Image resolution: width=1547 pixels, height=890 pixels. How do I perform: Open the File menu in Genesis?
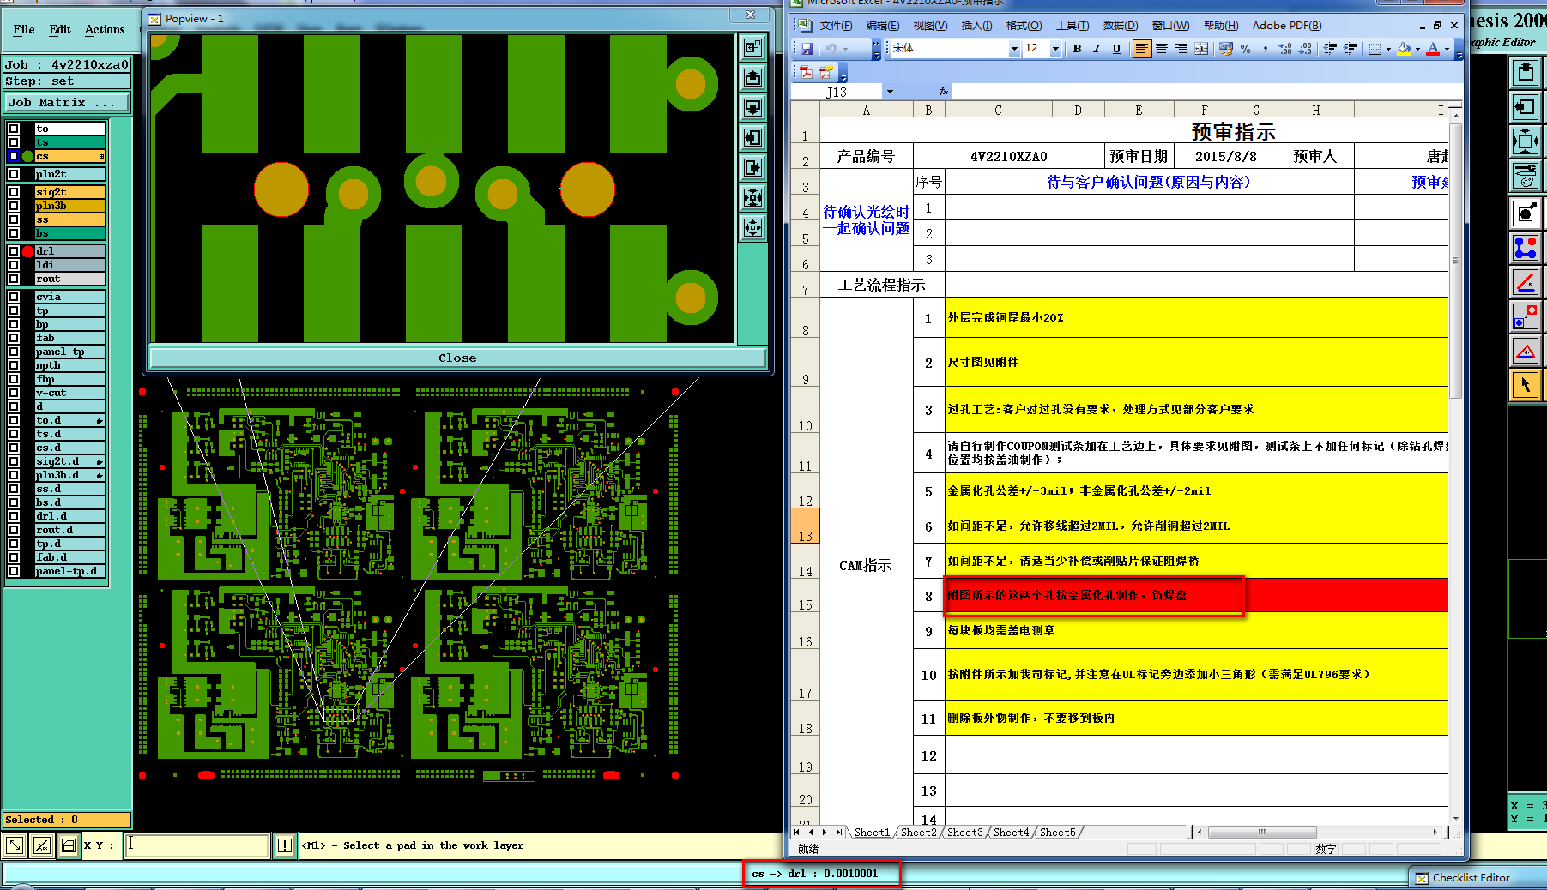coord(24,29)
